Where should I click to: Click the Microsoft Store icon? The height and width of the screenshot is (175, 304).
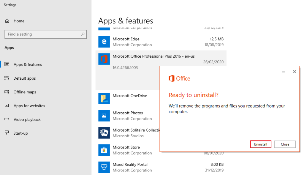(104, 150)
